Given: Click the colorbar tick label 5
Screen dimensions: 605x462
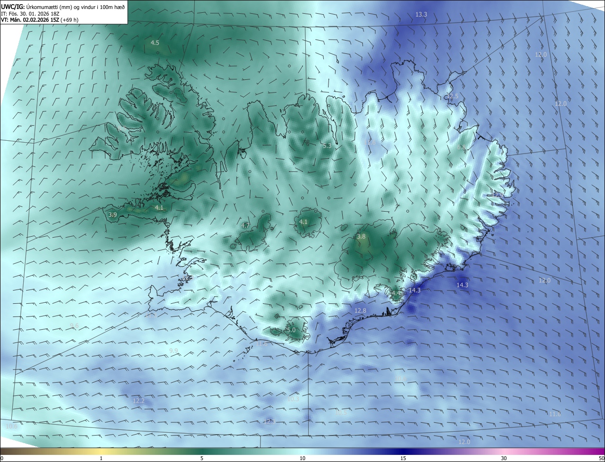Looking at the screenshot, I should click(x=202, y=458).
